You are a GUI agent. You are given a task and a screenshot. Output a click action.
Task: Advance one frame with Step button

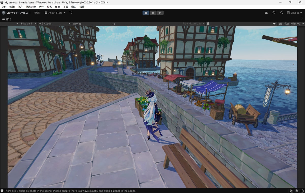click(160, 13)
